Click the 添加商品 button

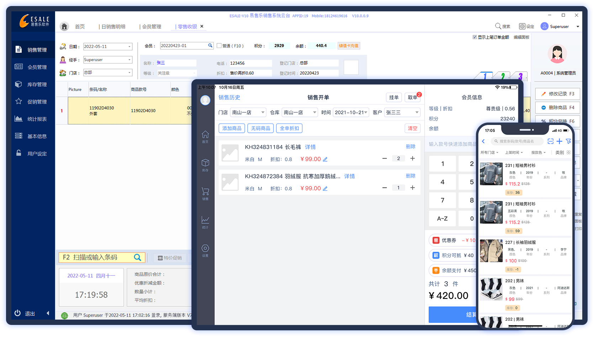pos(232,128)
